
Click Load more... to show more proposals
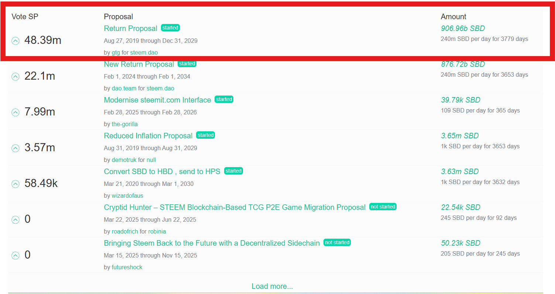click(272, 286)
